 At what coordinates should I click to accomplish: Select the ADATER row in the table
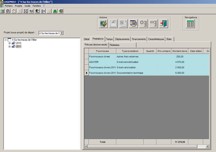[x=102, y=62]
